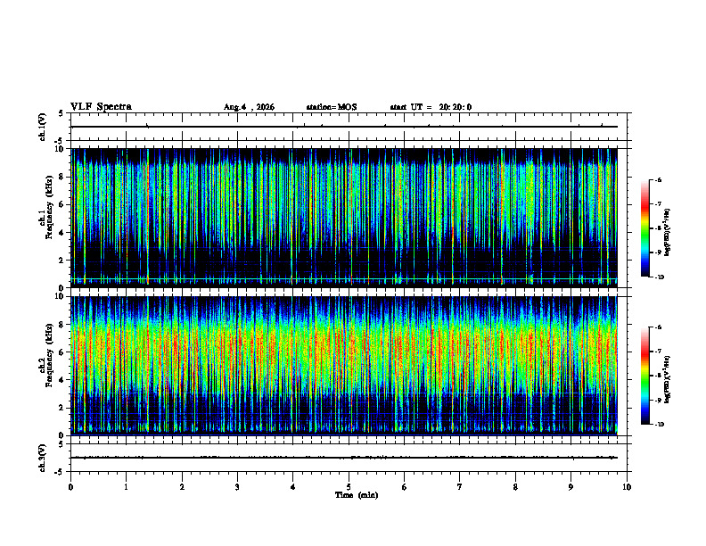Image resolution: width=706 pixels, height=546 pixels.
Task: Click the "5" minute tick label
Action: [349, 487]
